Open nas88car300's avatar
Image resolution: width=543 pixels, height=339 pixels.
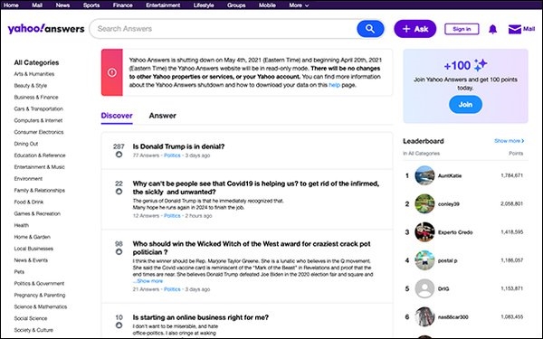tap(424, 317)
